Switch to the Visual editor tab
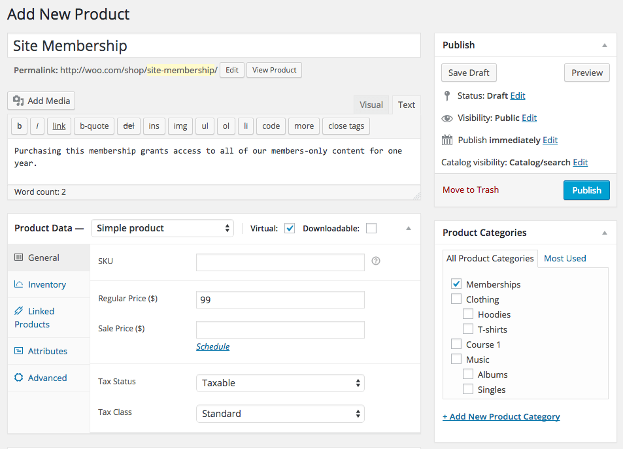Viewport: 623px width, 449px height. click(371, 105)
